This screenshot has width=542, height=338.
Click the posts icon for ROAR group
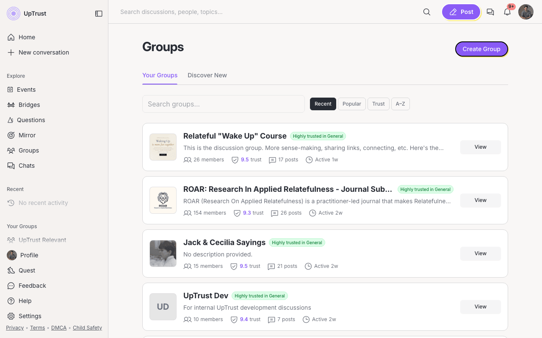(274, 213)
